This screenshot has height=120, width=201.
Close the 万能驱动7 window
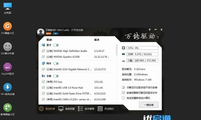tap(162, 29)
